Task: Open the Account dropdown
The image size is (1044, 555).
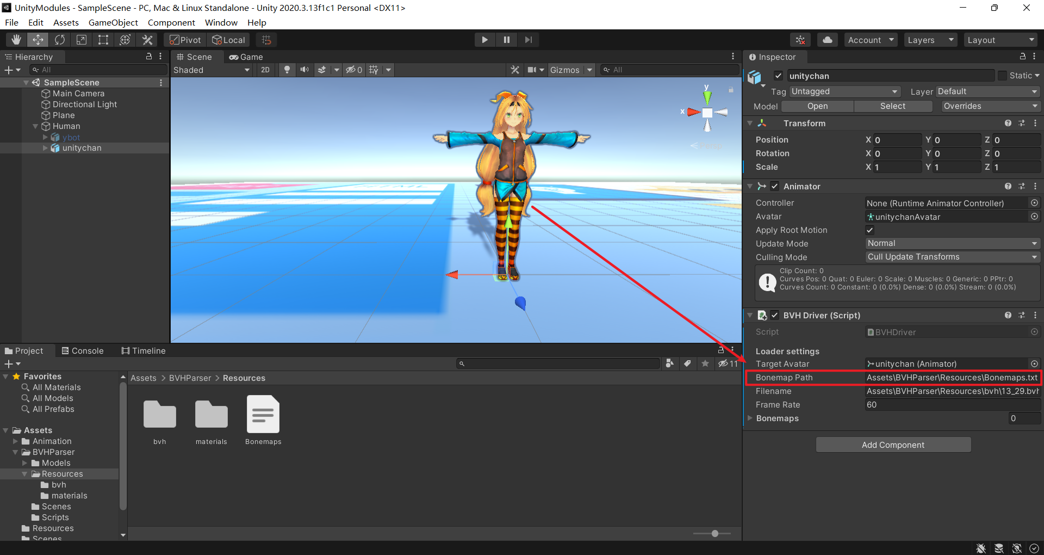Action: click(x=871, y=40)
